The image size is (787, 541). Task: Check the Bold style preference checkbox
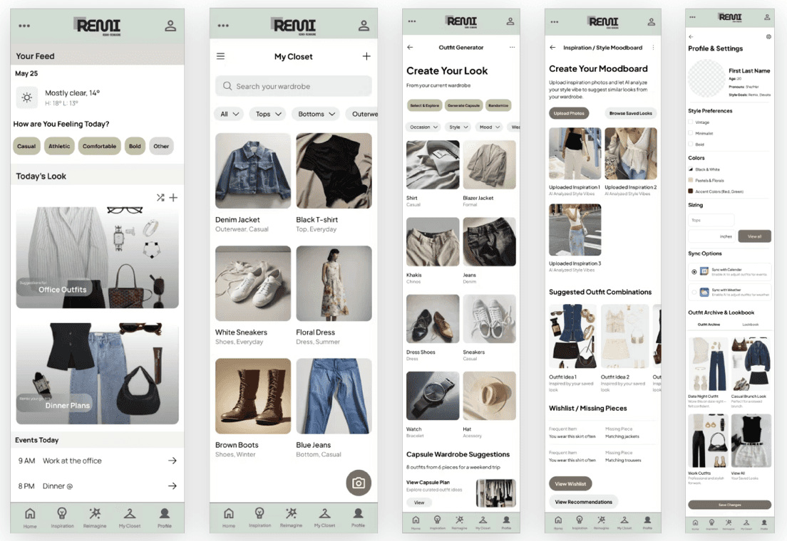(691, 145)
